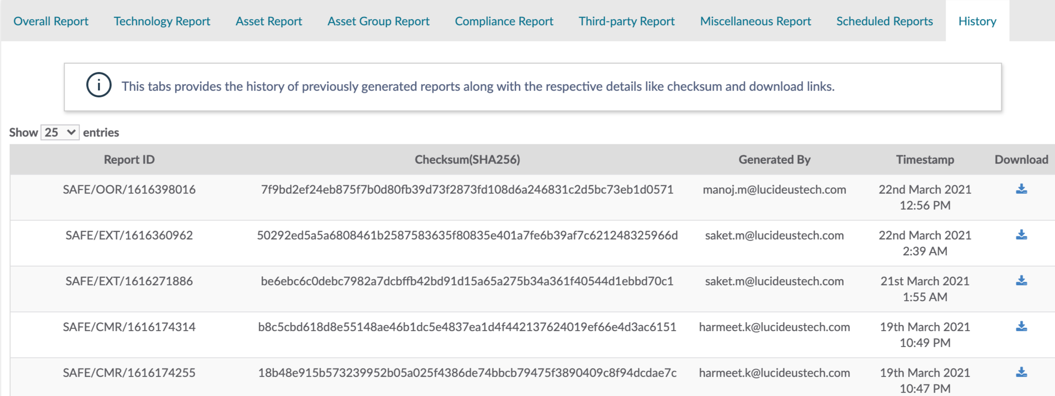Select the History tab
The height and width of the screenshot is (396, 1055).
click(977, 21)
